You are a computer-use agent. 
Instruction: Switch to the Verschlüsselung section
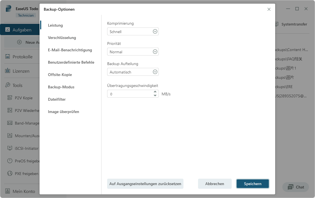61,38
